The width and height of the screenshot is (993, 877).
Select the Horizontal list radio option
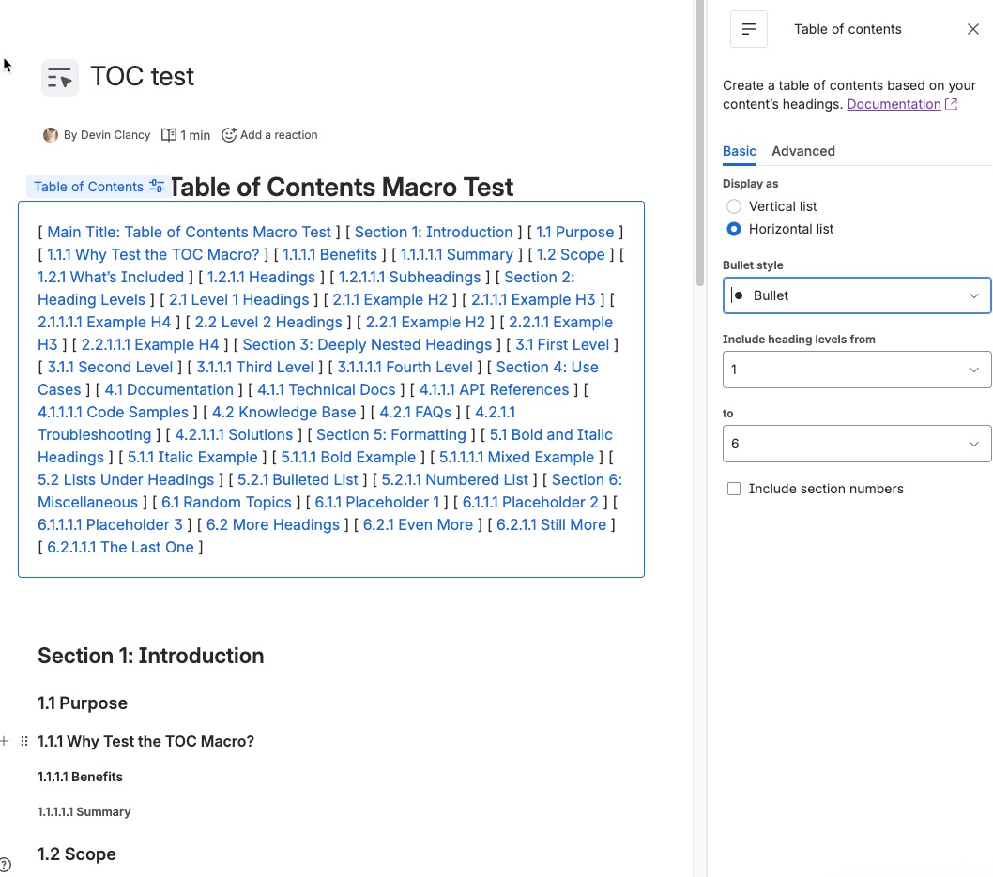(x=734, y=229)
